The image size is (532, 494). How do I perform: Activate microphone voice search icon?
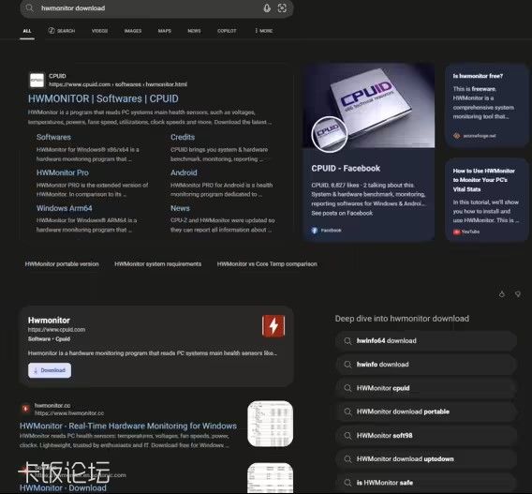tap(267, 8)
